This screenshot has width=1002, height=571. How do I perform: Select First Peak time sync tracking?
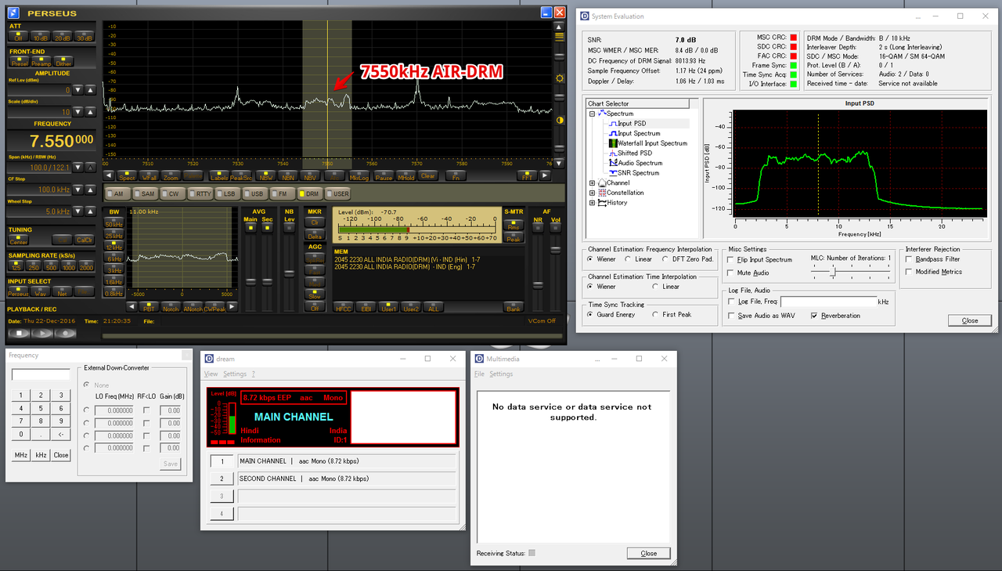(655, 315)
